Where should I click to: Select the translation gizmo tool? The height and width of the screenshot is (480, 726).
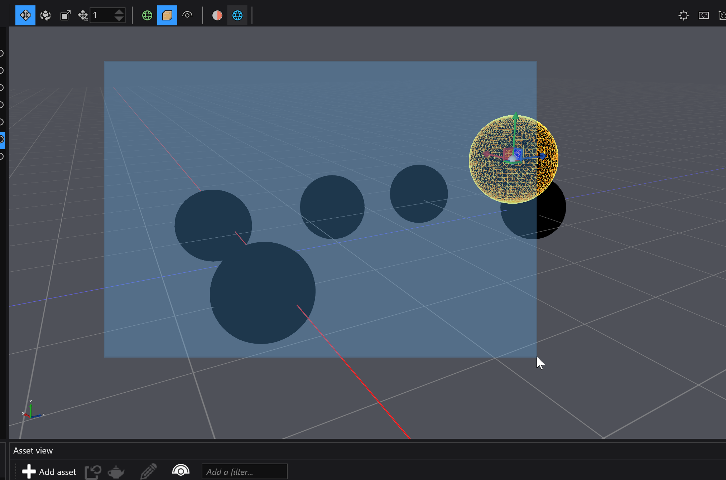click(x=25, y=15)
